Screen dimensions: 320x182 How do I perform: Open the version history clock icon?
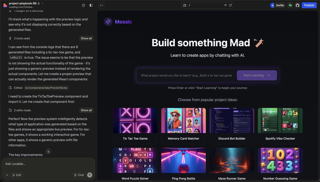pos(83,5)
